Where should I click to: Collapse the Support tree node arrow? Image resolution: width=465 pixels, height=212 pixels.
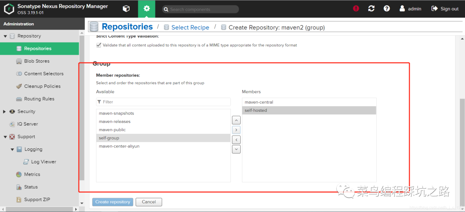pyautogui.click(x=5, y=137)
